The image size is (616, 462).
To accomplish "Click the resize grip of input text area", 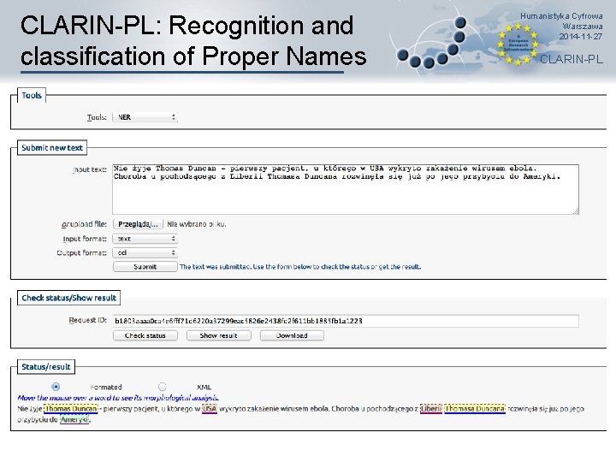I will [576, 211].
